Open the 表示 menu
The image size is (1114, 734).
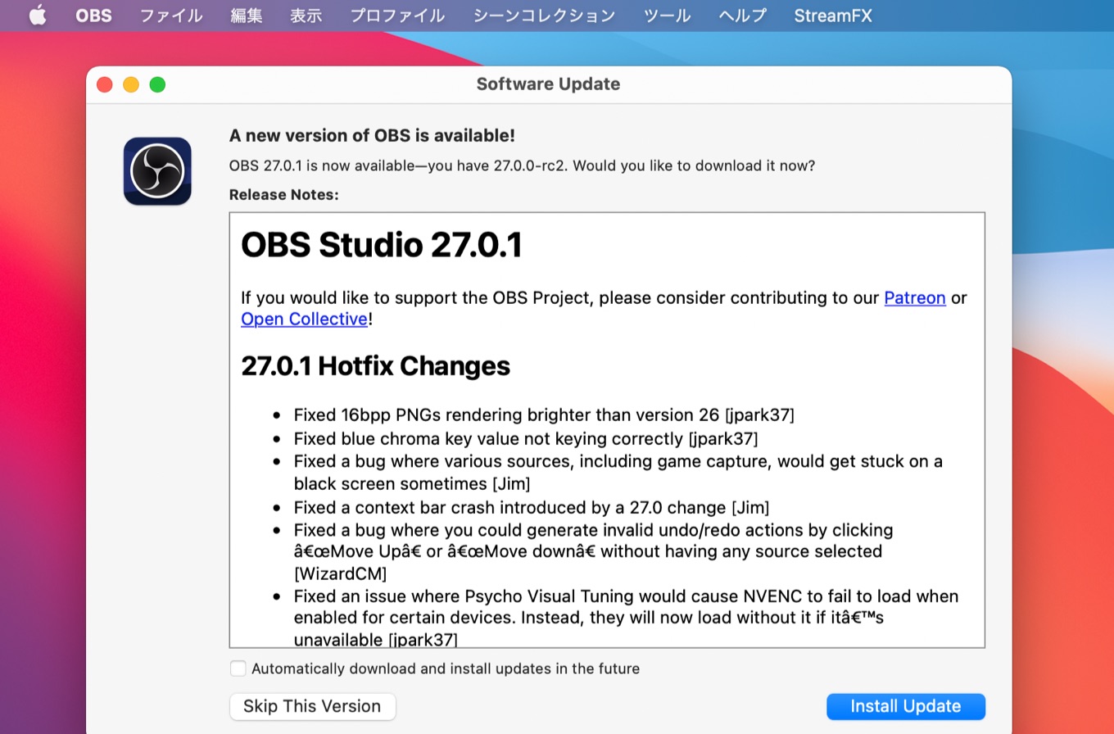306,16
